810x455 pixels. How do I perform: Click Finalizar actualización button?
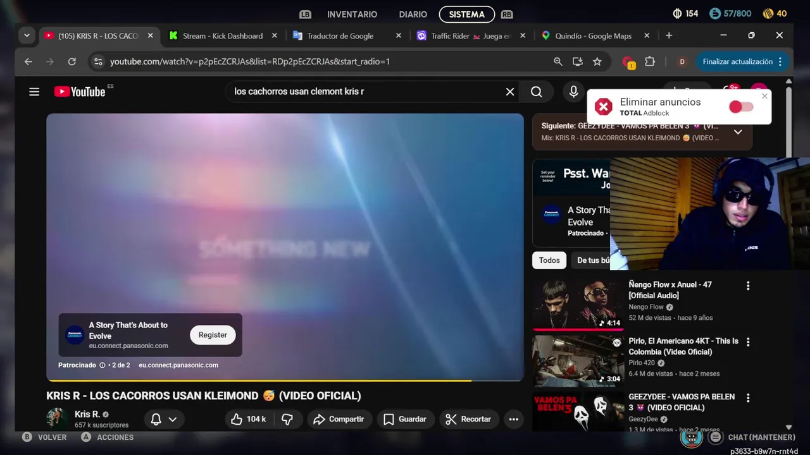click(737, 61)
